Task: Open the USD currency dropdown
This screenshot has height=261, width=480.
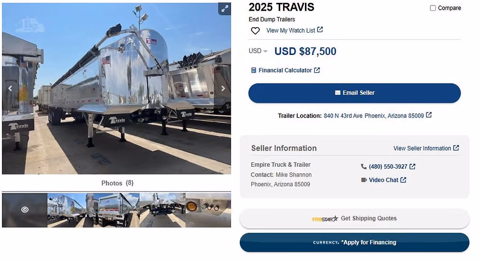Action: [x=258, y=51]
